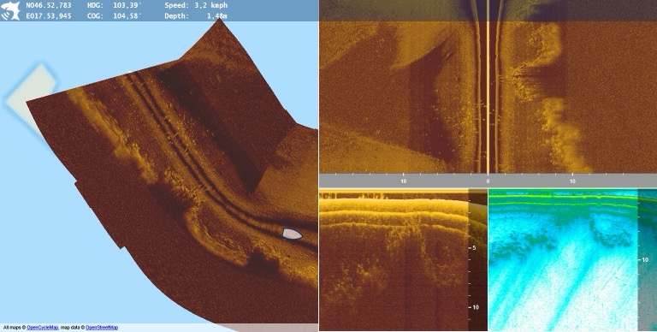Click the 'All maps ©' attribution text
Viewport: 657px width, 332px height.
pos(15,328)
